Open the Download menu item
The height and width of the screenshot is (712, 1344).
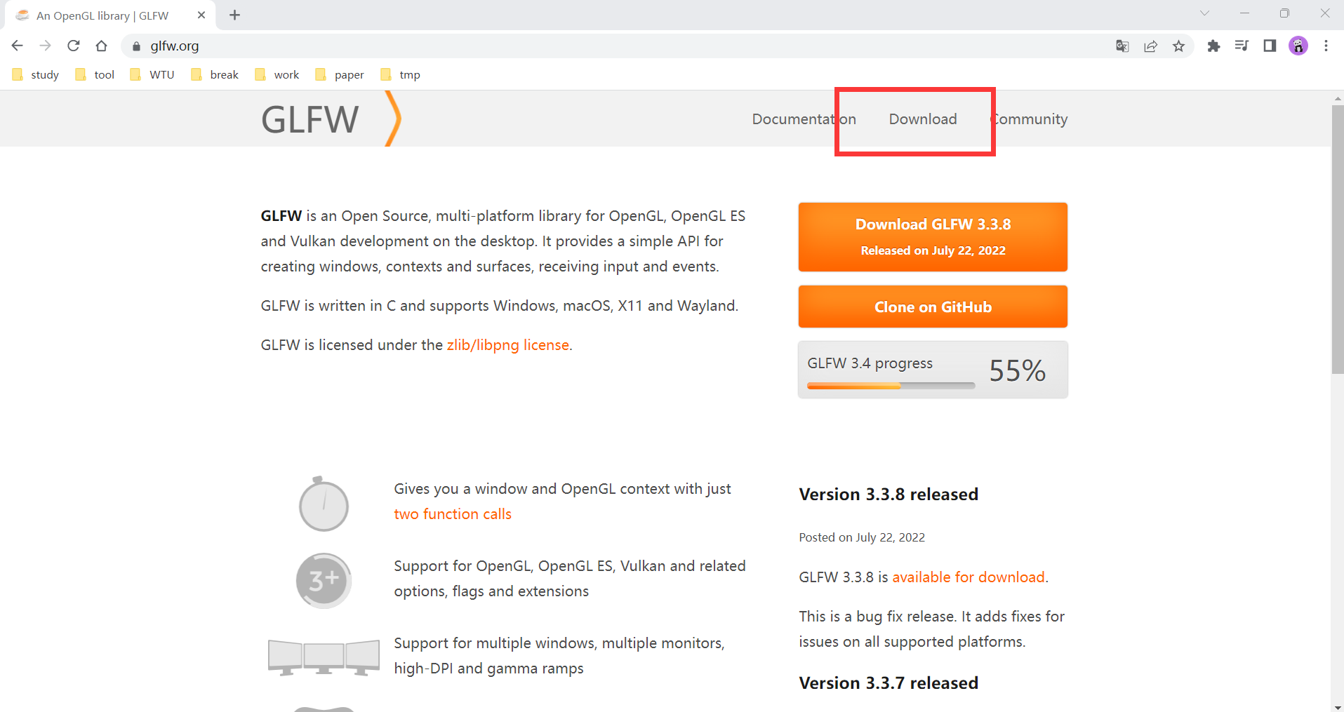[922, 119]
